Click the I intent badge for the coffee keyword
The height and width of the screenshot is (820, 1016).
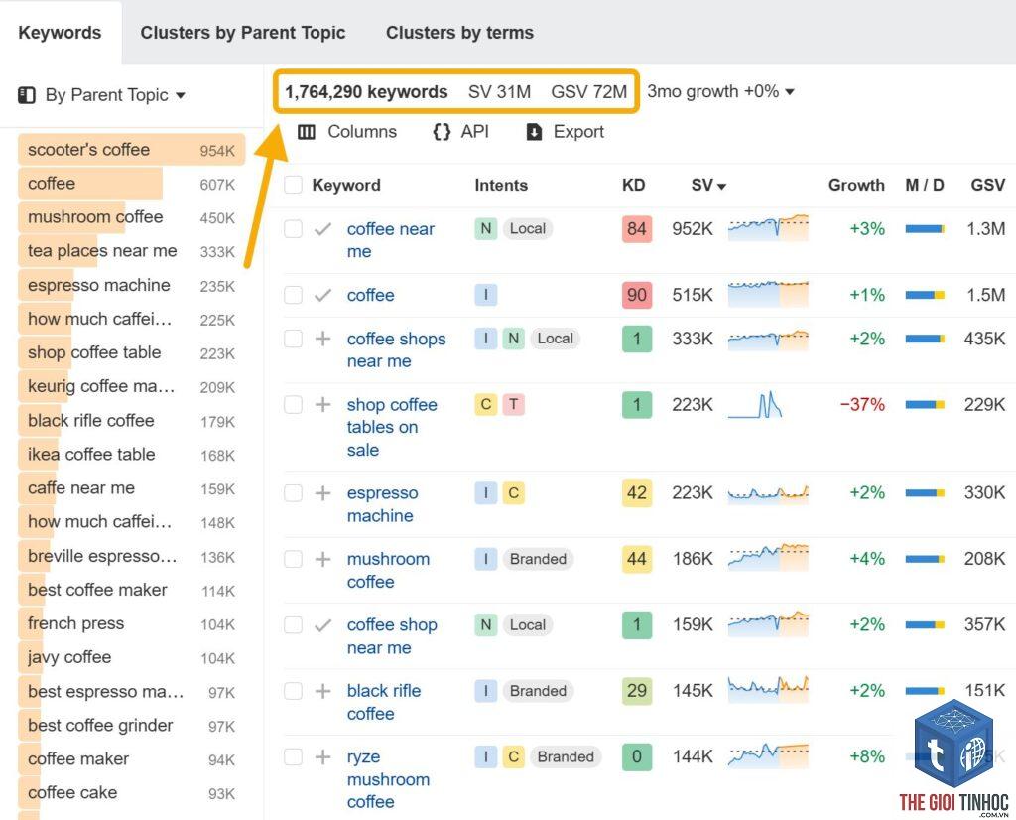pos(486,295)
